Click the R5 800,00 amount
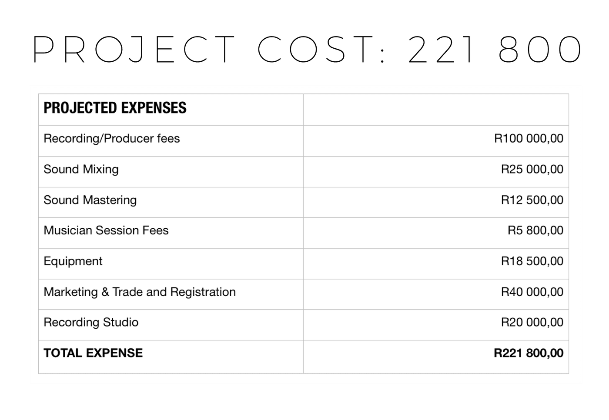This screenshot has width=609, height=420. tap(535, 230)
